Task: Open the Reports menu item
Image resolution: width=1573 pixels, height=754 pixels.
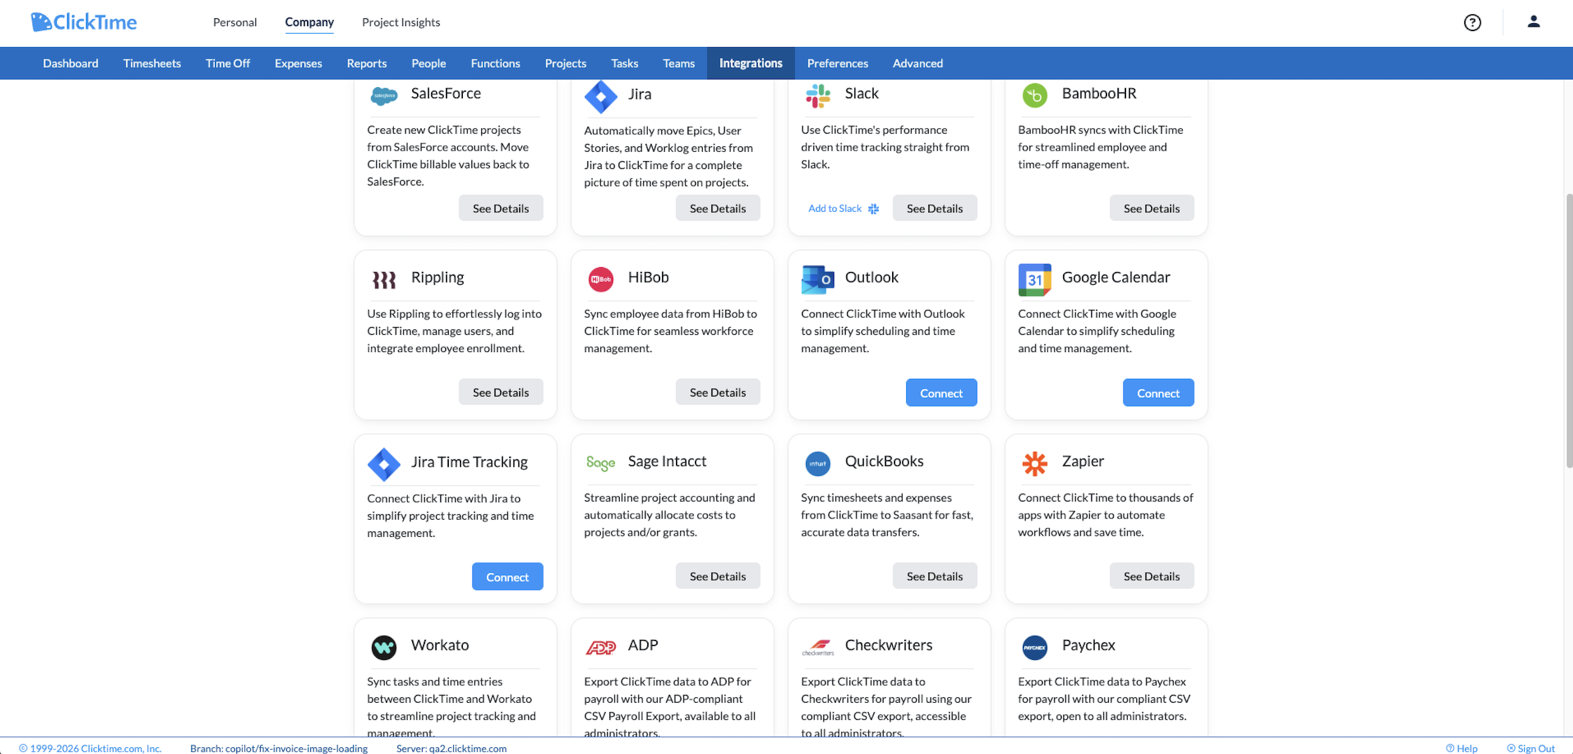Action: [366, 63]
